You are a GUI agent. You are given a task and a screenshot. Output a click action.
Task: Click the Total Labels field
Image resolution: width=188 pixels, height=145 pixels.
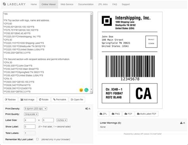pyautogui.click(x=30, y=133)
